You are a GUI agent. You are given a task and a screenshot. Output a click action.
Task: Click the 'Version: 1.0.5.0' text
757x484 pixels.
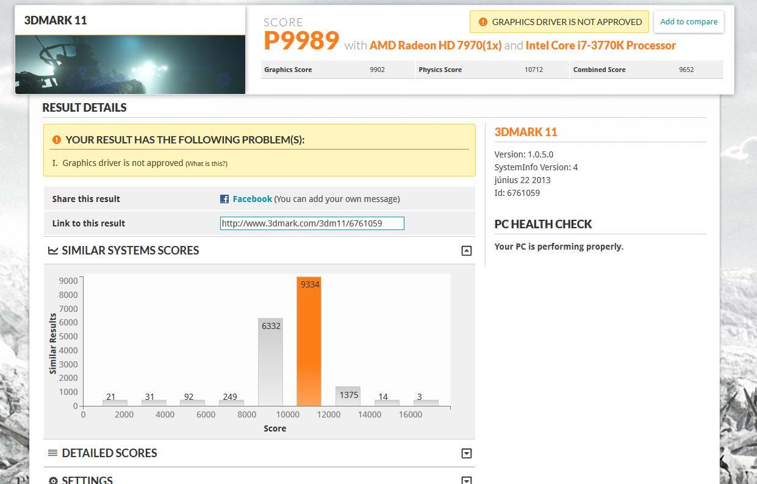tap(524, 154)
